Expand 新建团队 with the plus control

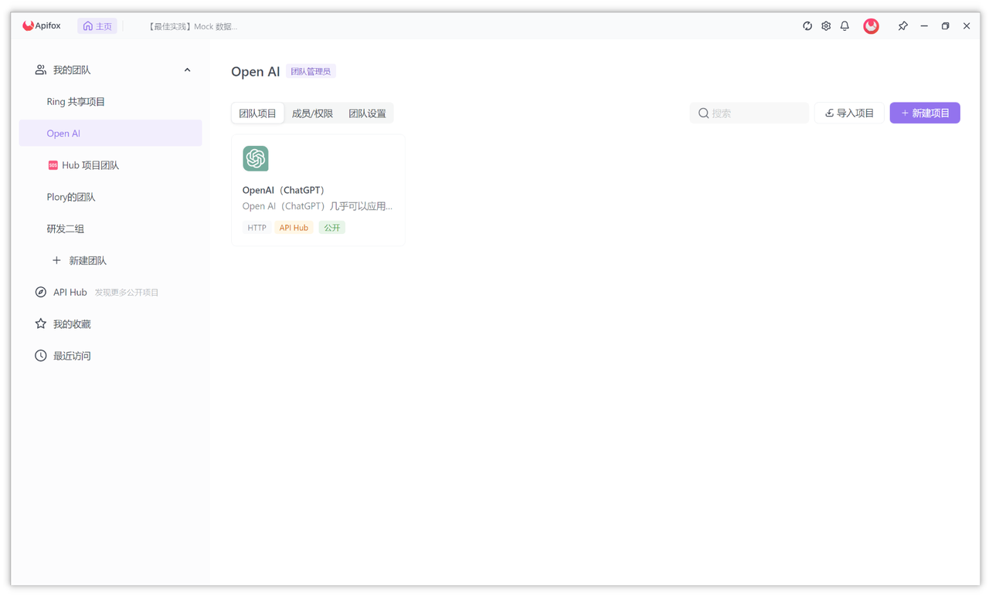point(56,260)
